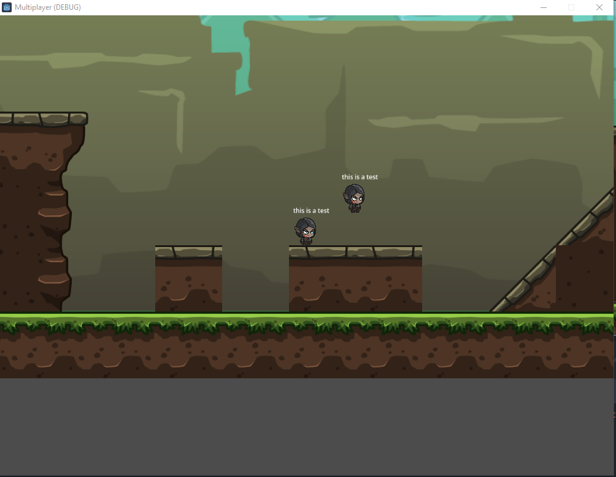Screen dimensions: 616x477
Task: Click the gap between the two floating platforms
Action: pos(256,276)
